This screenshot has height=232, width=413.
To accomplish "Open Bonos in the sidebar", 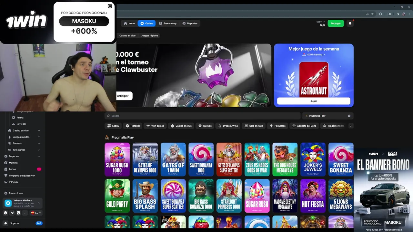I will (12, 169).
